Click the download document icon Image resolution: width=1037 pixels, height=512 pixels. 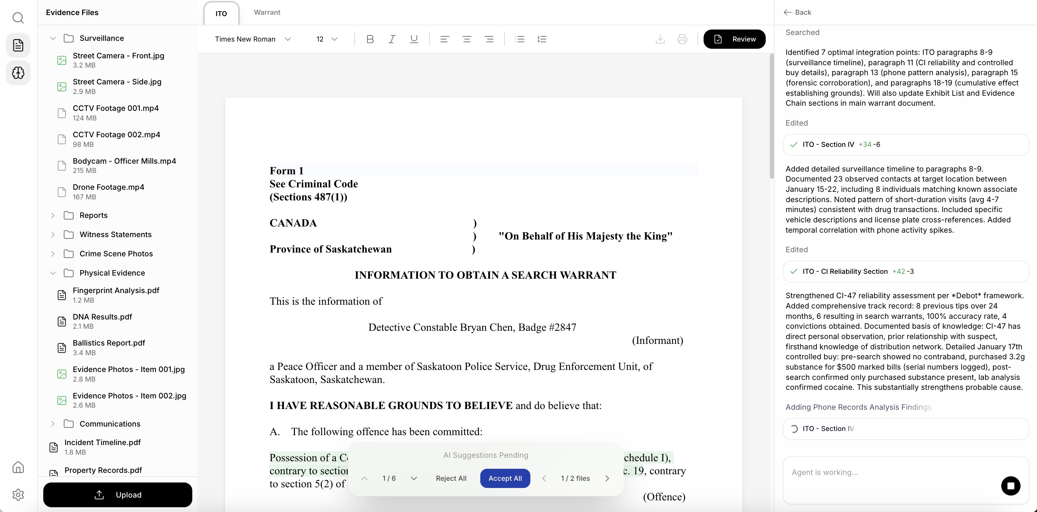(660, 39)
